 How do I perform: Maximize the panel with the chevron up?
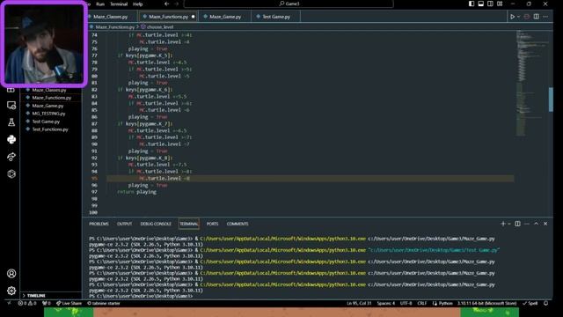click(x=536, y=224)
